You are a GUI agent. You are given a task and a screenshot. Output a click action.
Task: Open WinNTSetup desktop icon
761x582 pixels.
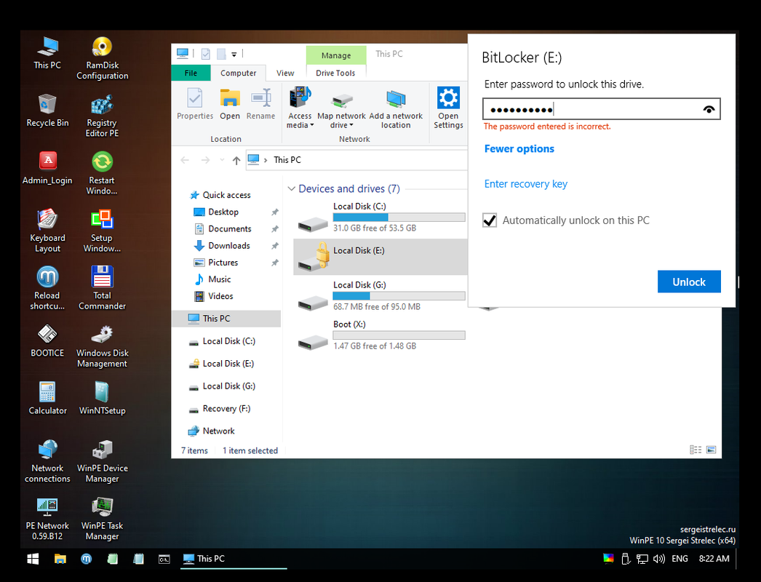(102, 398)
